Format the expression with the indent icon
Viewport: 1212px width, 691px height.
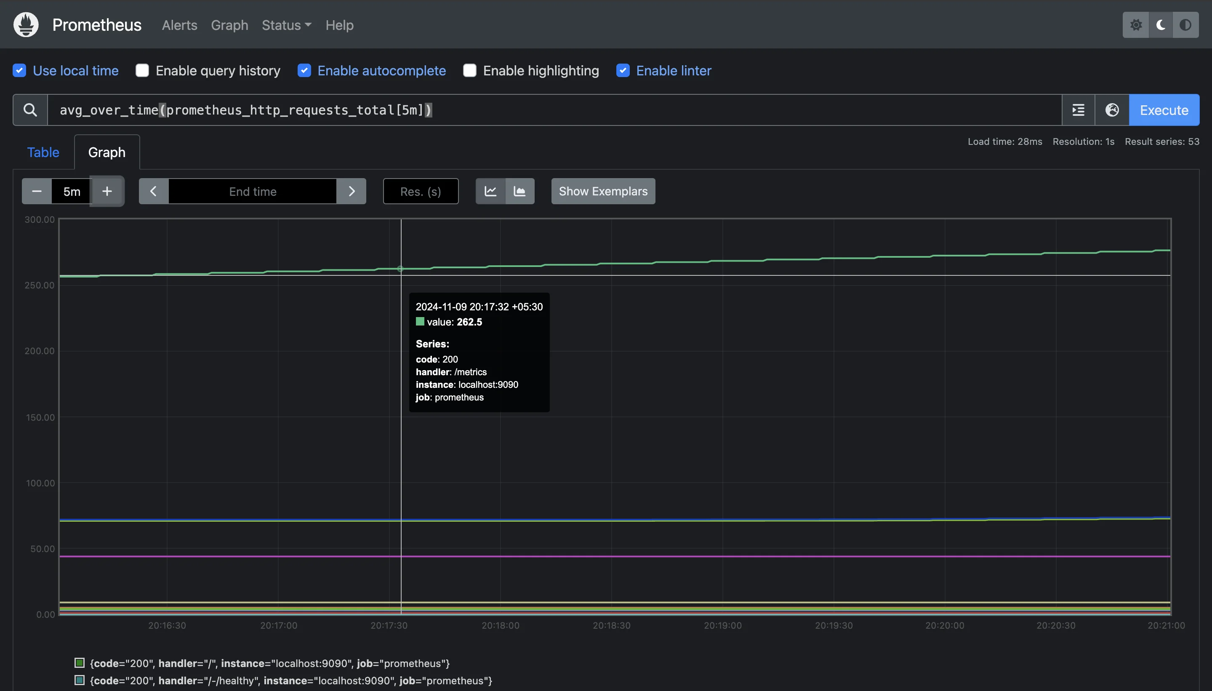[x=1078, y=109]
